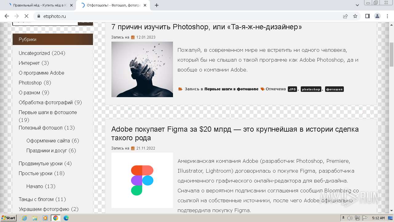Open the Chrome three-dot menu
Image resolution: width=394 pixels, height=222 pixels.
click(x=387, y=16)
